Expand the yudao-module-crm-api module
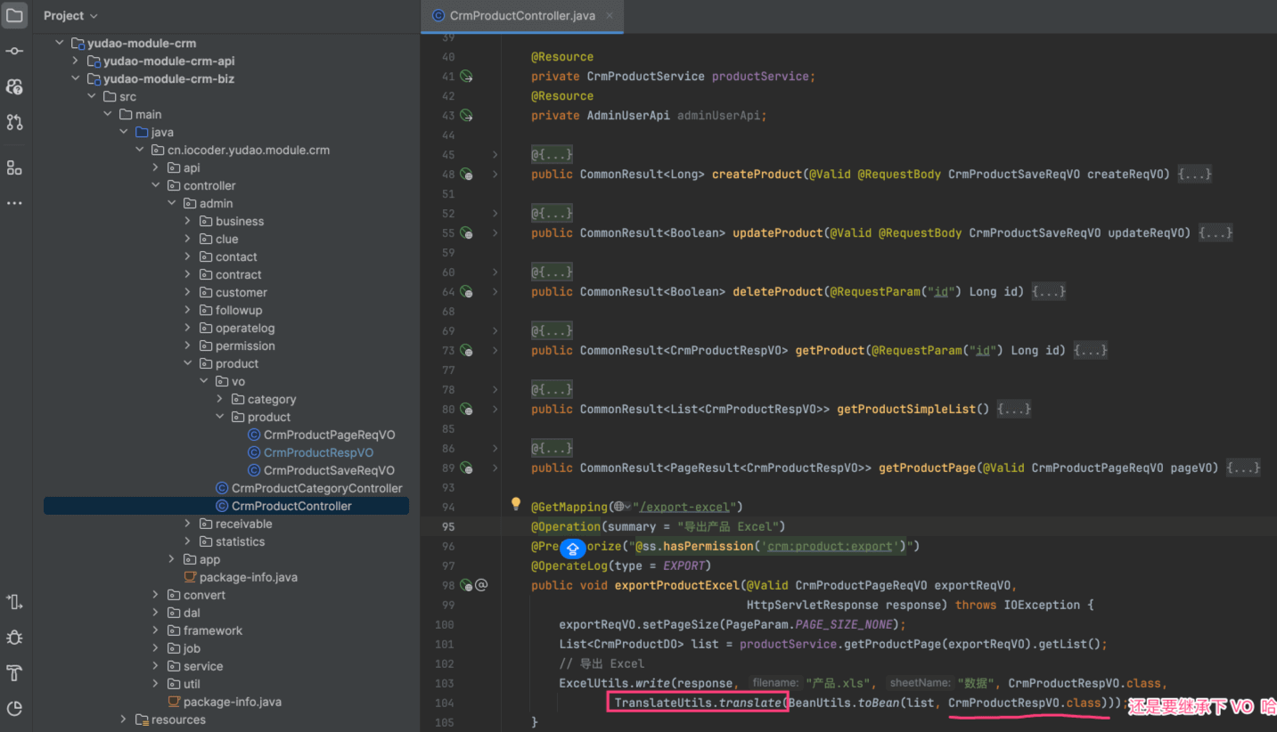This screenshot has width=1277, height=732. coord(76,61)
